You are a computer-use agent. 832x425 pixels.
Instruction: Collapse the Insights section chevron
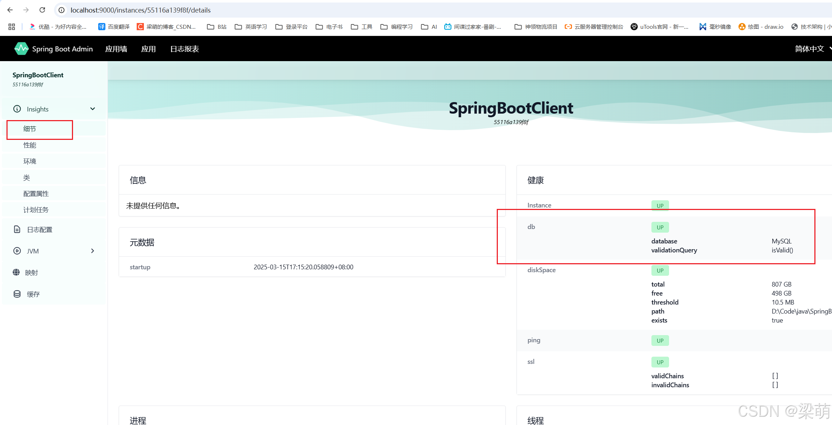click(x=92, y=109)
